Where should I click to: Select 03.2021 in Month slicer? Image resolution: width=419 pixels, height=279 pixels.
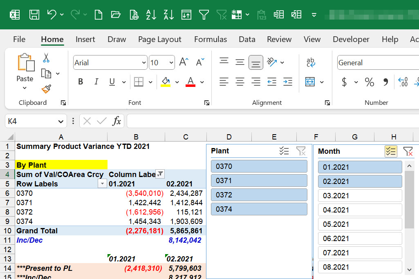[360, 196]
